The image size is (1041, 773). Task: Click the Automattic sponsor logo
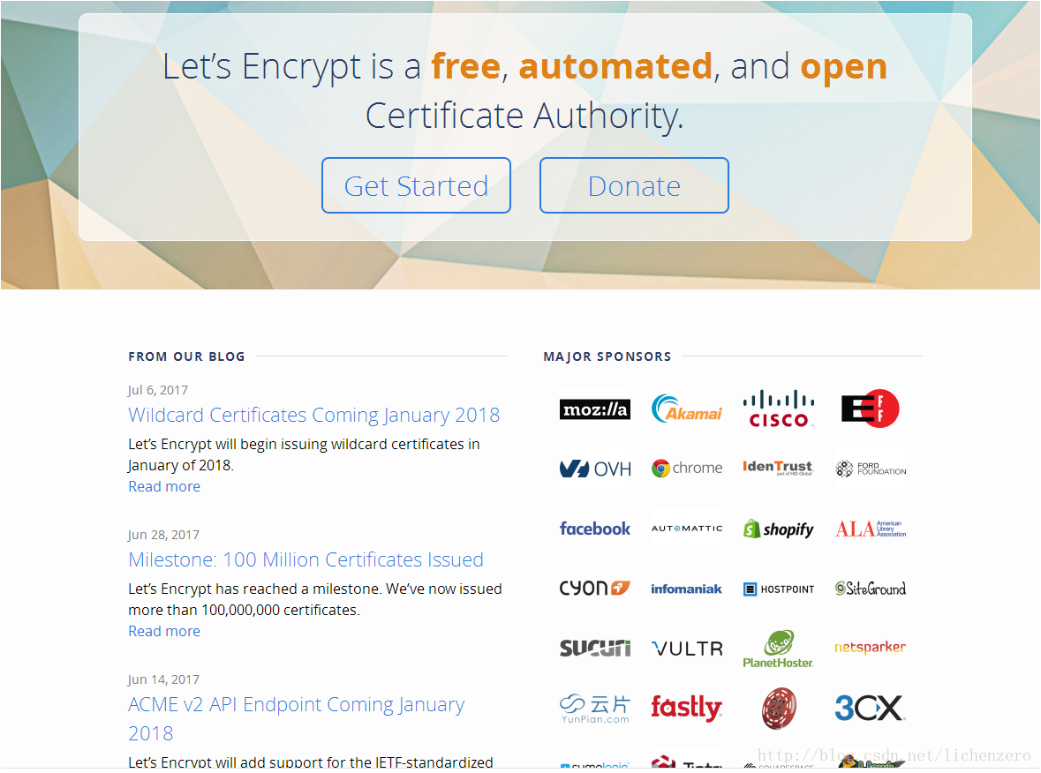click(686, 529)
